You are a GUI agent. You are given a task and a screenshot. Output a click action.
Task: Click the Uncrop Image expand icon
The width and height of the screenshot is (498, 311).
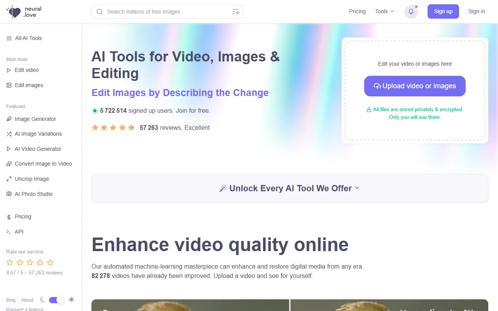point(9,179)
